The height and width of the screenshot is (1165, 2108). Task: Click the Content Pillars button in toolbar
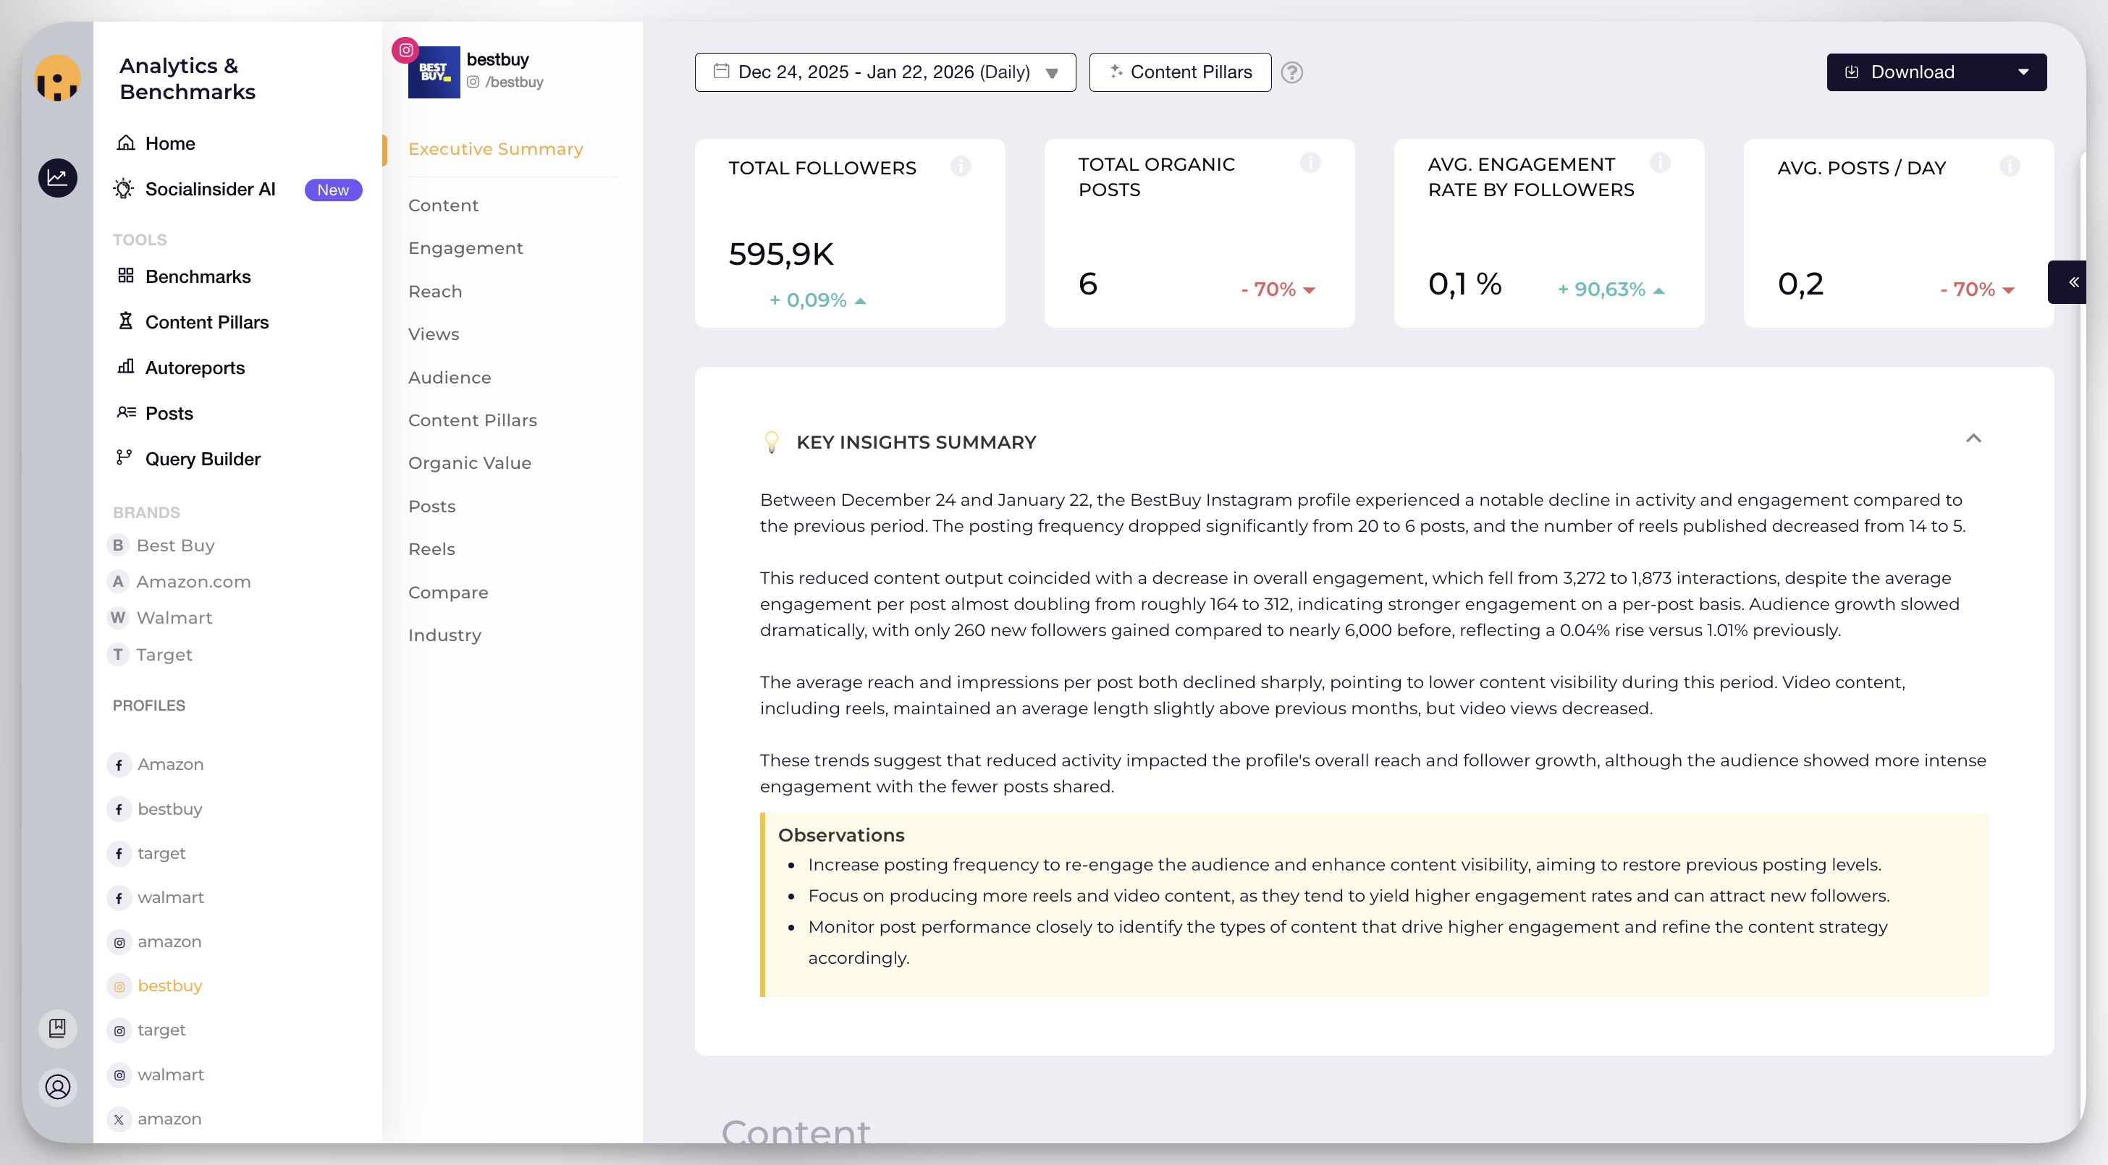click(1179, 72)
